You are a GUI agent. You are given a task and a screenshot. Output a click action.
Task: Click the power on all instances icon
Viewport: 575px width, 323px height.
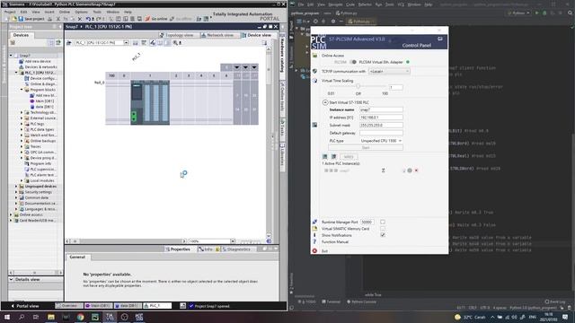325,157
